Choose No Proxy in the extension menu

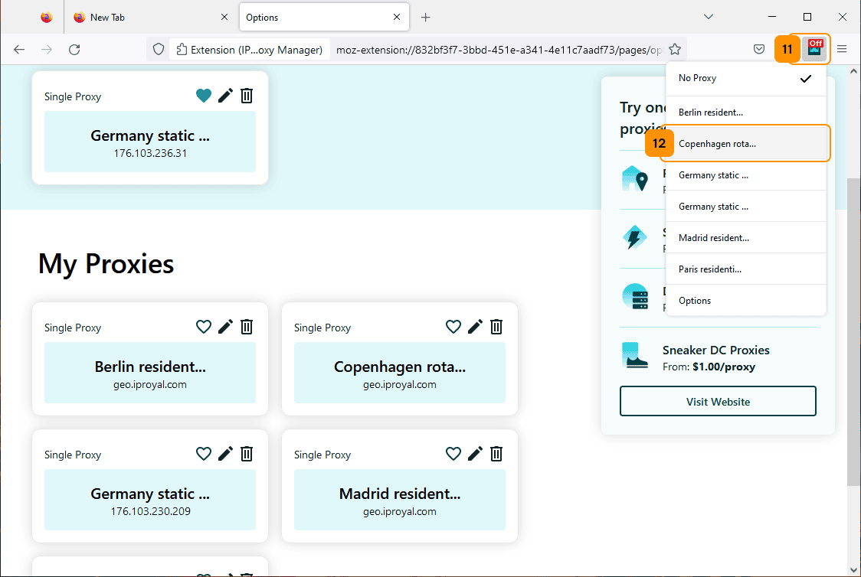[x=745, y=78]
